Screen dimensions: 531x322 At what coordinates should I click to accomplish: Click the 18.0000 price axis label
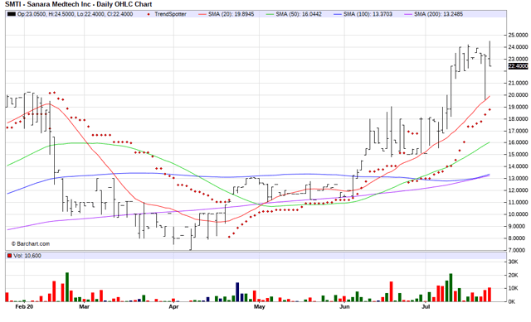(x=518, y=119)
